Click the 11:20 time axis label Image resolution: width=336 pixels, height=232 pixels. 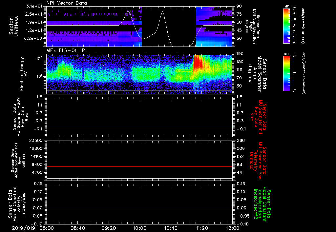[x=202, y=228]
